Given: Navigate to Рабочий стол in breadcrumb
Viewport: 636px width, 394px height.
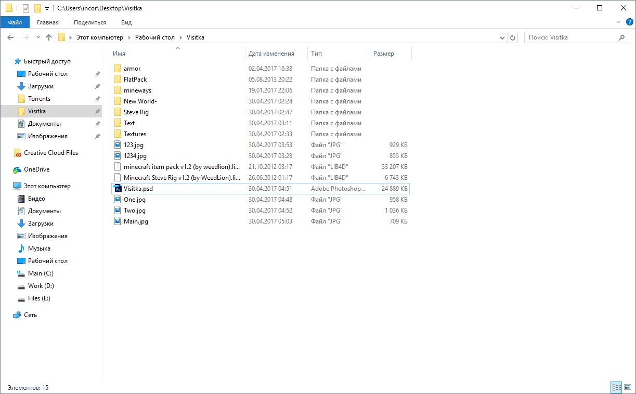Looking at the screenshot, I should (x=157, y=37).
